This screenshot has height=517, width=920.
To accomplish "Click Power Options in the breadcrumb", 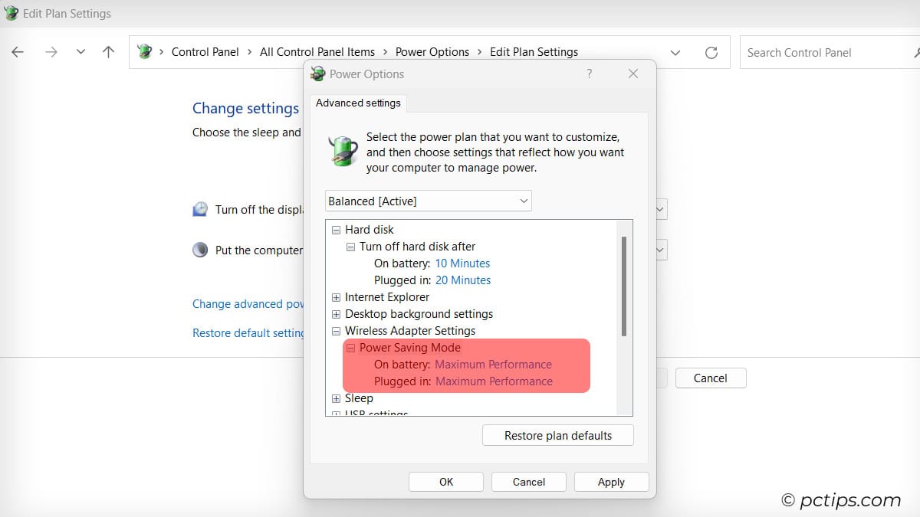I will click(x=432, y=52).
